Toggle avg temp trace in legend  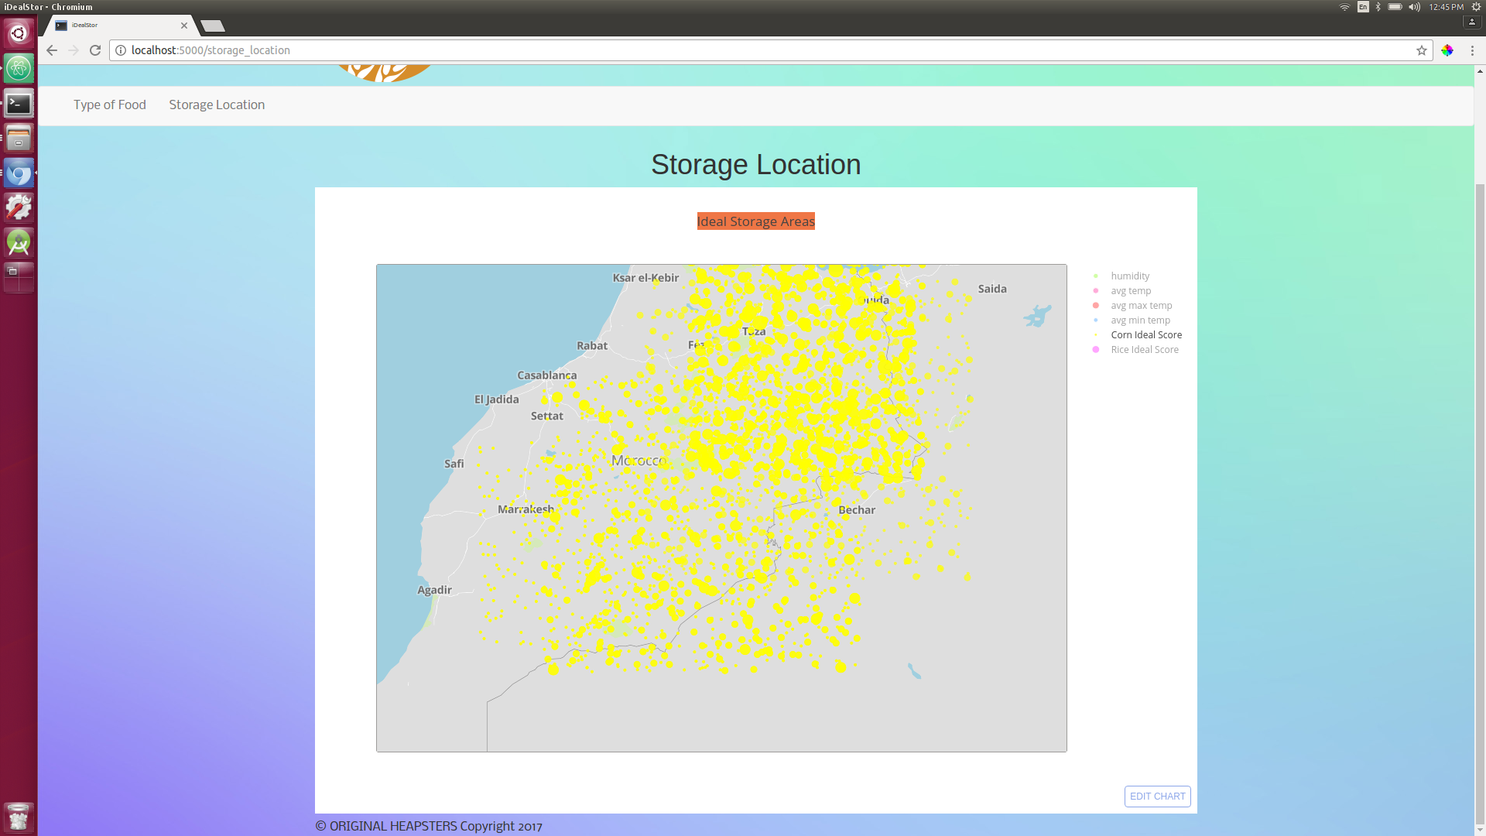(x=1130, y=291)
